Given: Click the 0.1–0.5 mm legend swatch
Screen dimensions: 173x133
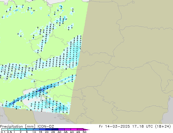Looking at the screenshot, I should tap(5, 129).
